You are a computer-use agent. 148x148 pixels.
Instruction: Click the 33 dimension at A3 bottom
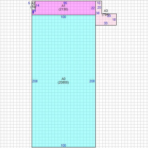pos(106,23)
